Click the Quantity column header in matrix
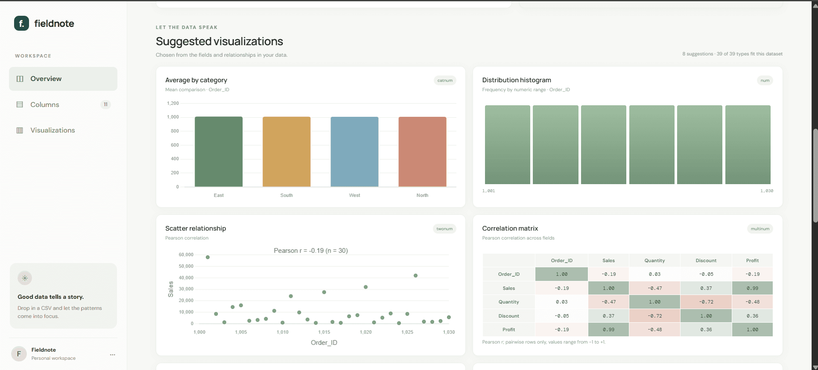Screen dimensions: 818x370 coord(654,260)
